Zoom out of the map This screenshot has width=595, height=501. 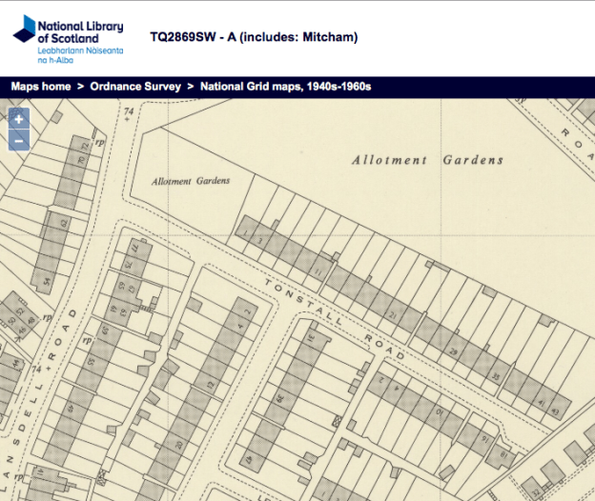pyautogui.click(x=19, y=142)
